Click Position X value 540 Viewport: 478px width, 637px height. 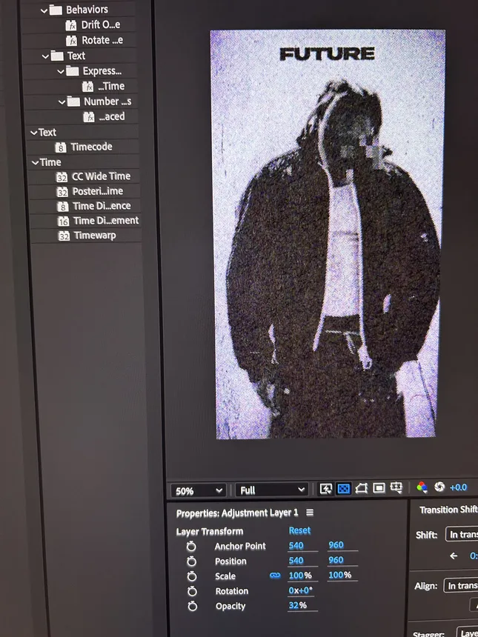(296, 561)
